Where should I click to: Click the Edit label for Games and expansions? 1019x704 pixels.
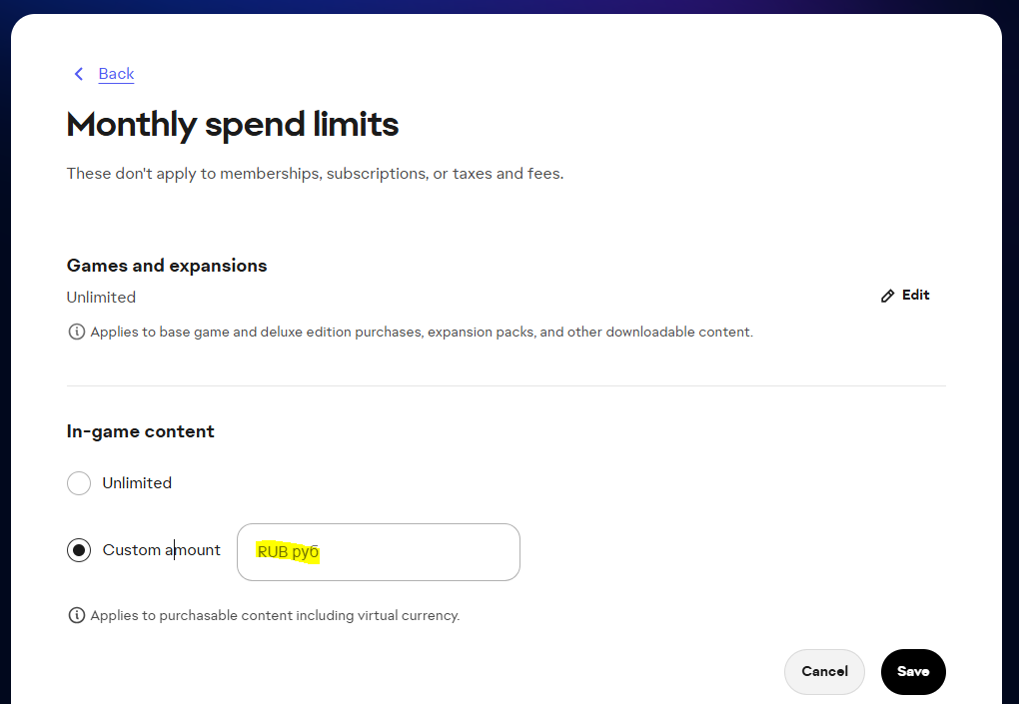click(x=915, y=295)
